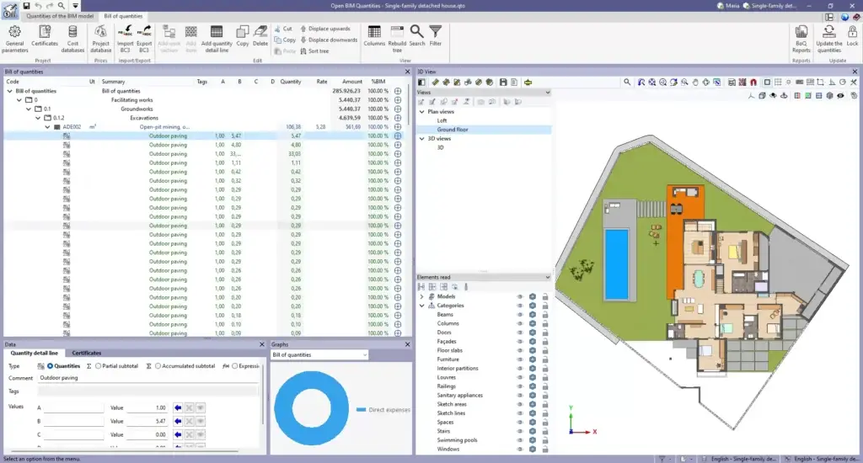Image resolution: width=863 pixels, height=463 pixels.
Task: Open the Graphs Bill of quantities dropdown
Action: pos(319,355)
